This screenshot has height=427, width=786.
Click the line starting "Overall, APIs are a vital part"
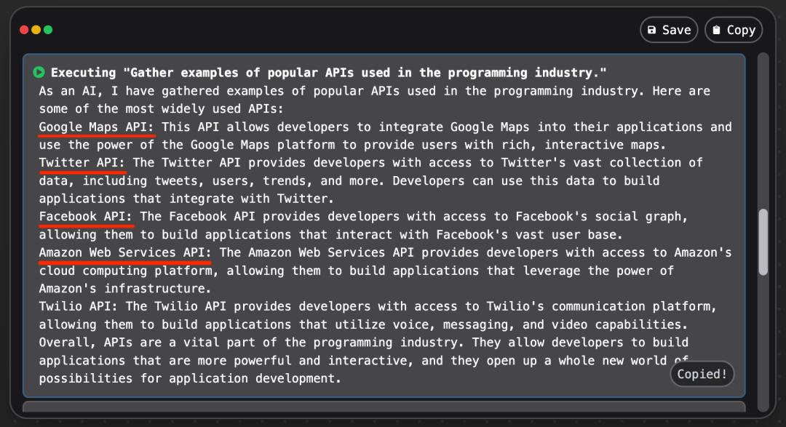tap(364, 343)
